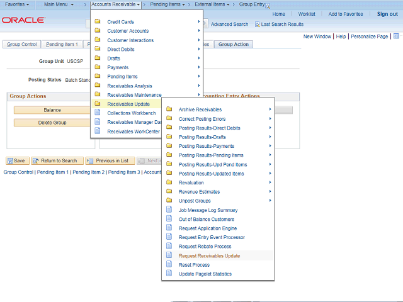Open the Personalize Page link
The width and height of the screenshot is (403, 302).
[x=369, y=36]
